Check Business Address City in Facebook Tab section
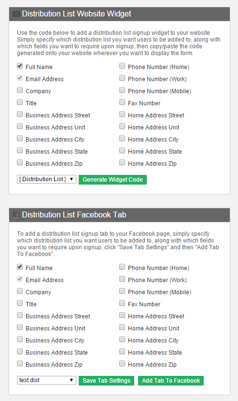This screenshot has height=401, width=238. (x=20, y=339)
